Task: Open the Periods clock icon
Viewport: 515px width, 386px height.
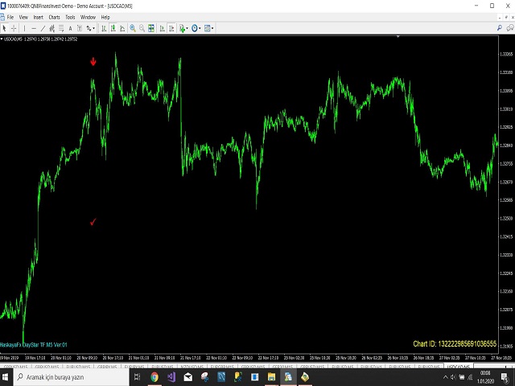Action: (195, 29)
